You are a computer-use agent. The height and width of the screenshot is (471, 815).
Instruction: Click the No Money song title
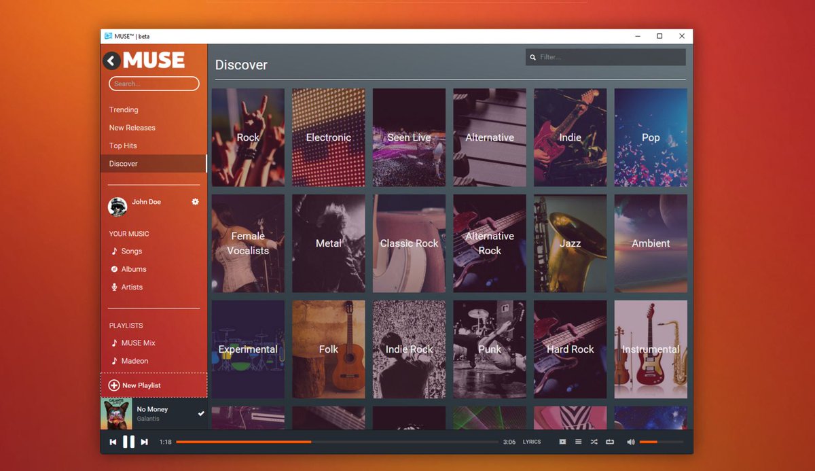pyautogui.click(x=152, y=409)
